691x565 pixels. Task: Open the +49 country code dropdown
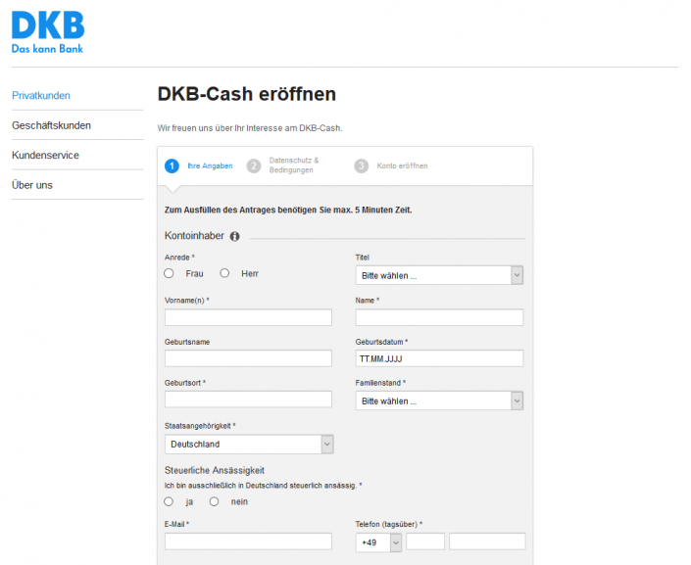click(378, 542)
